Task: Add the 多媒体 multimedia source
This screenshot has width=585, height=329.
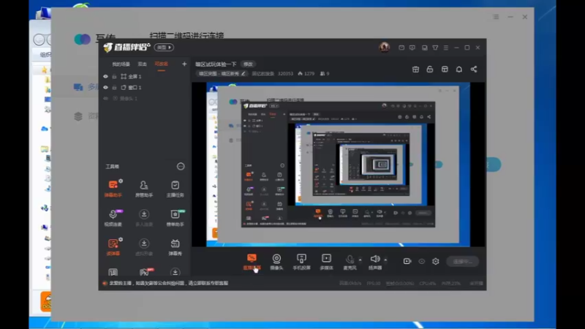Action: tap(326, 262)
